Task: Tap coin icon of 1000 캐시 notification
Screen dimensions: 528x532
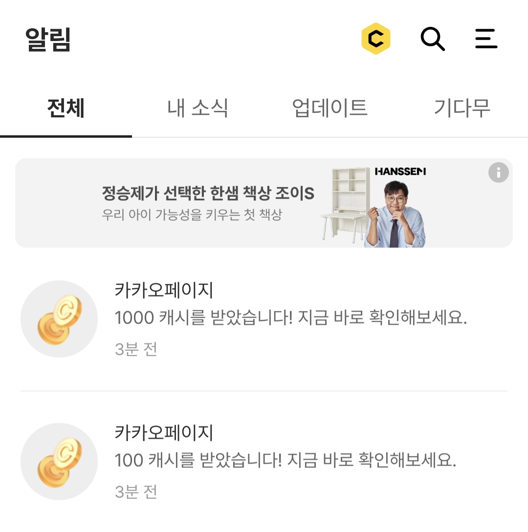Action: coord(59,319)
